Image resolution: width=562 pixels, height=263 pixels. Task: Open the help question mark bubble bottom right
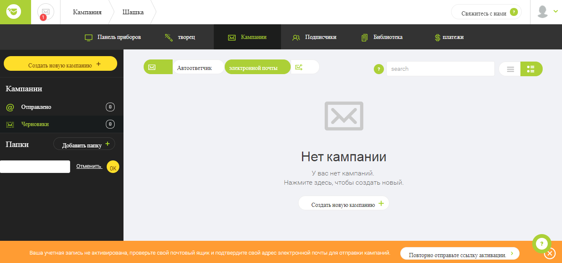(541, 243)
